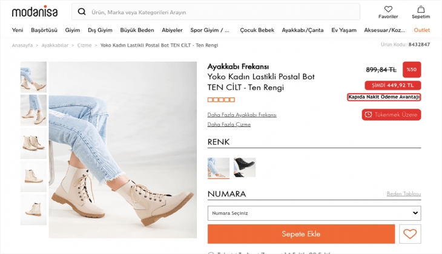Click the star rating icons

click(x=221, y=100)
